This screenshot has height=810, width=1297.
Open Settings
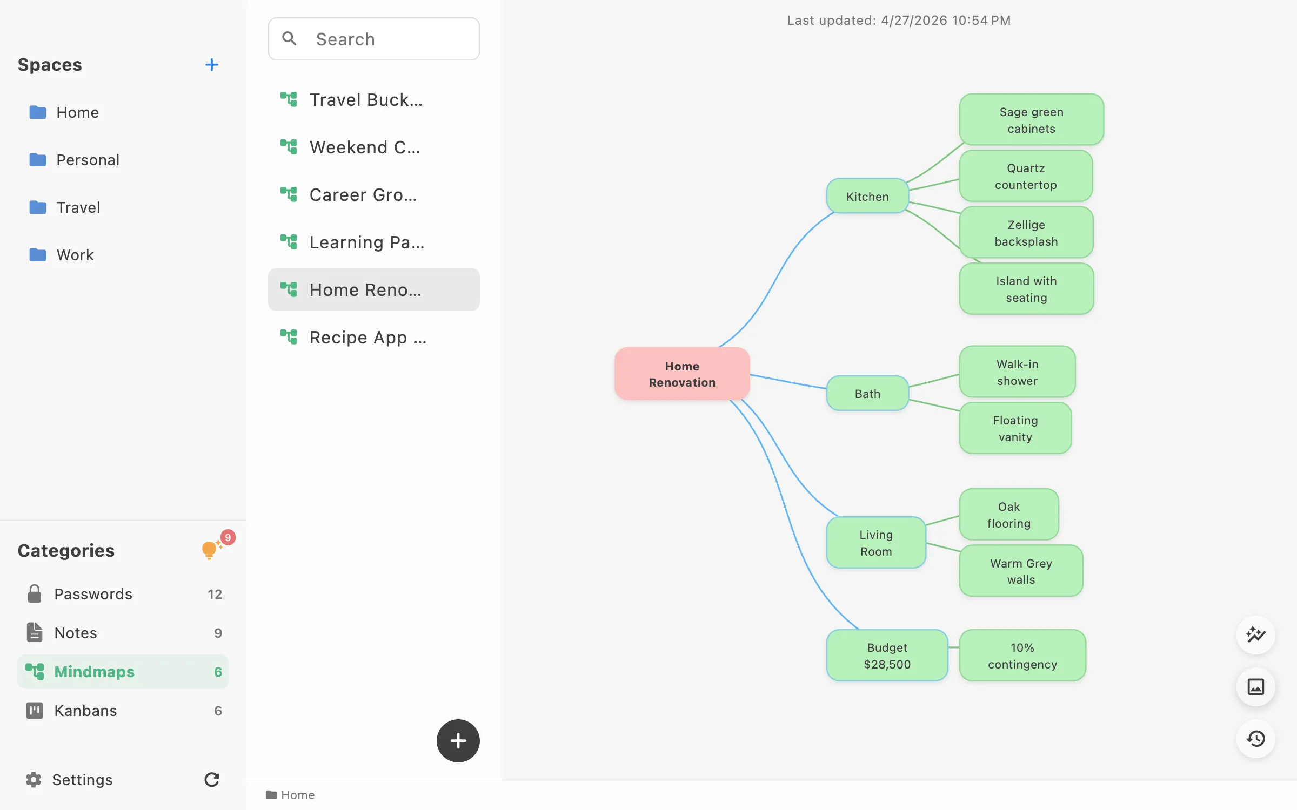[69, 780]
